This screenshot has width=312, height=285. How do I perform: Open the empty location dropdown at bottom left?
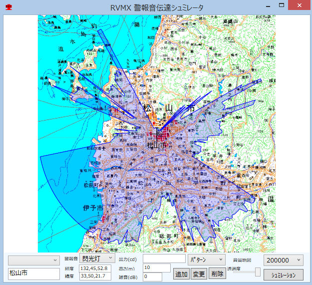[x=33, y=260]
